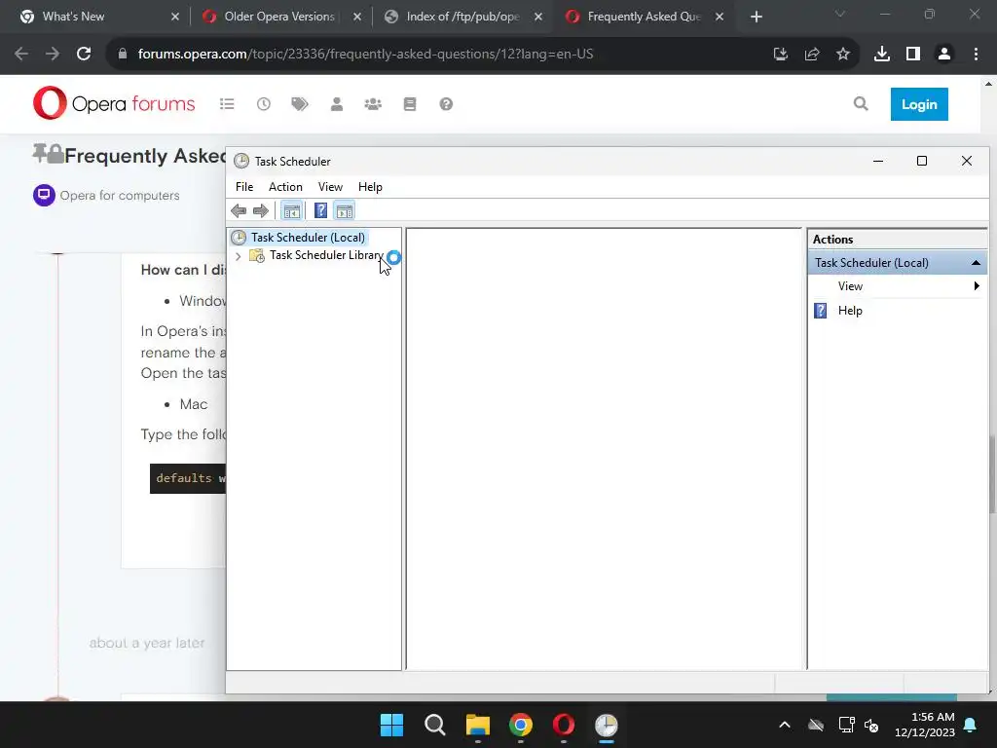Open notifications bell in taskbar

pos(971,725)
